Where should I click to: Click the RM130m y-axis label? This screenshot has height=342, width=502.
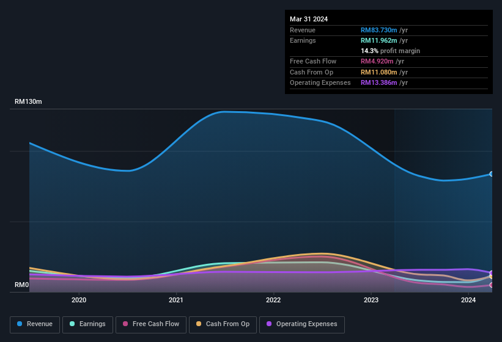(x=28, y=101)
